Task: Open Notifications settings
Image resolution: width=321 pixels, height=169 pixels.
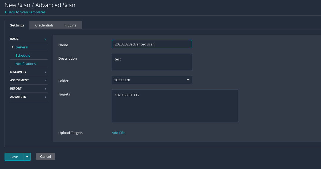Action: click(26, 64)
